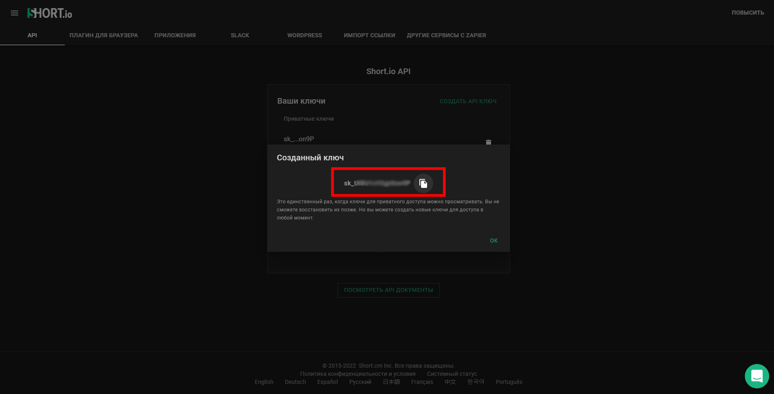
Task: Switch language to Español
Action: tap(327, 382)
